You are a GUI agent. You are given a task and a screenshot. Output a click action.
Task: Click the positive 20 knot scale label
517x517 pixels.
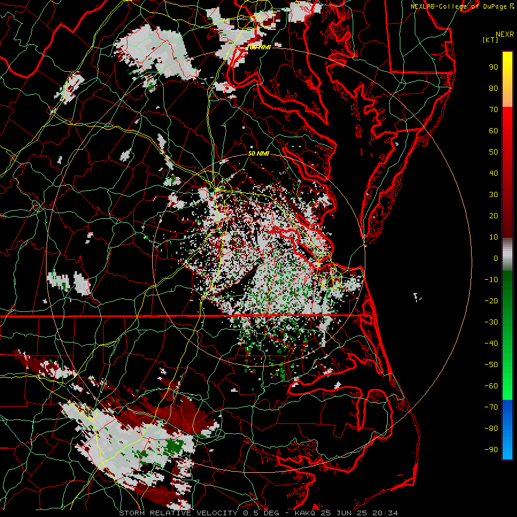click(493, 216)
